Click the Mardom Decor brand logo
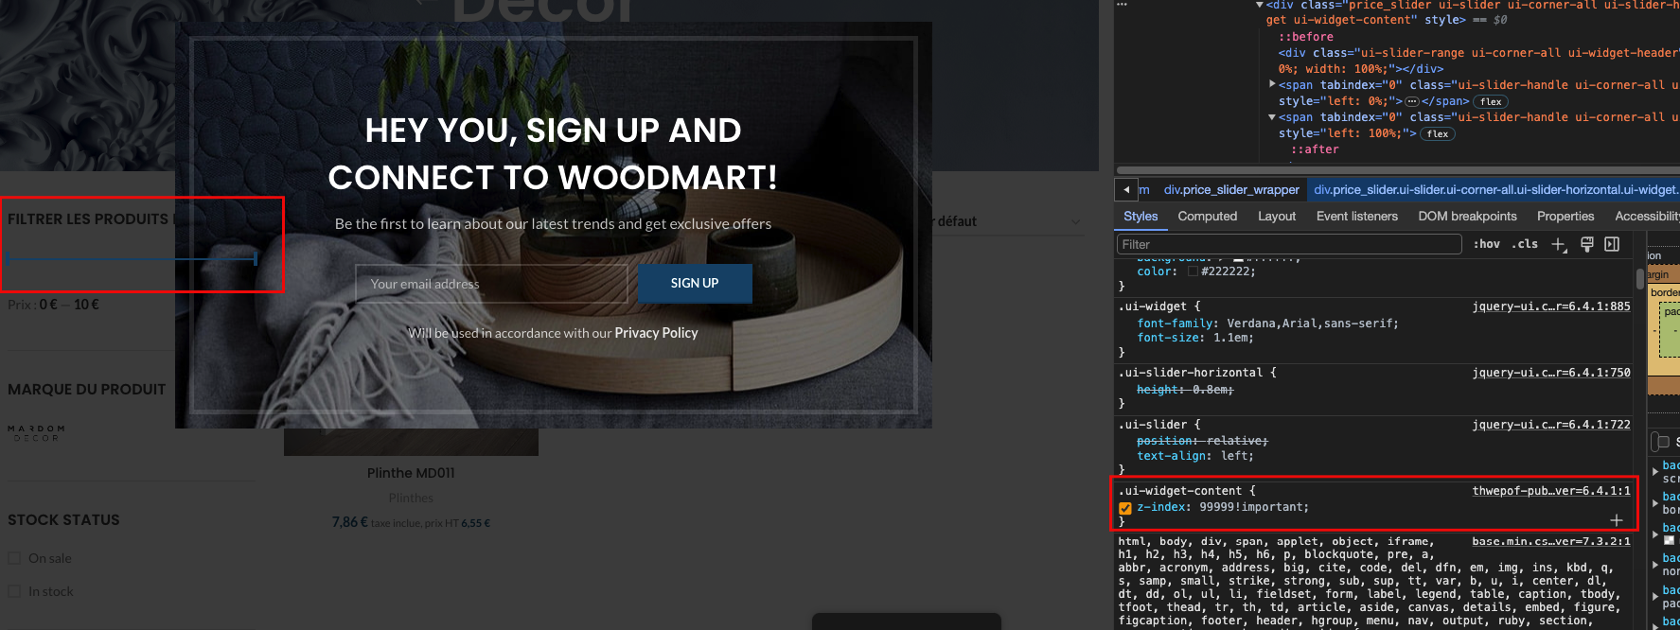This screenshot has width=1680, height=630. click(x=37, y=433)
